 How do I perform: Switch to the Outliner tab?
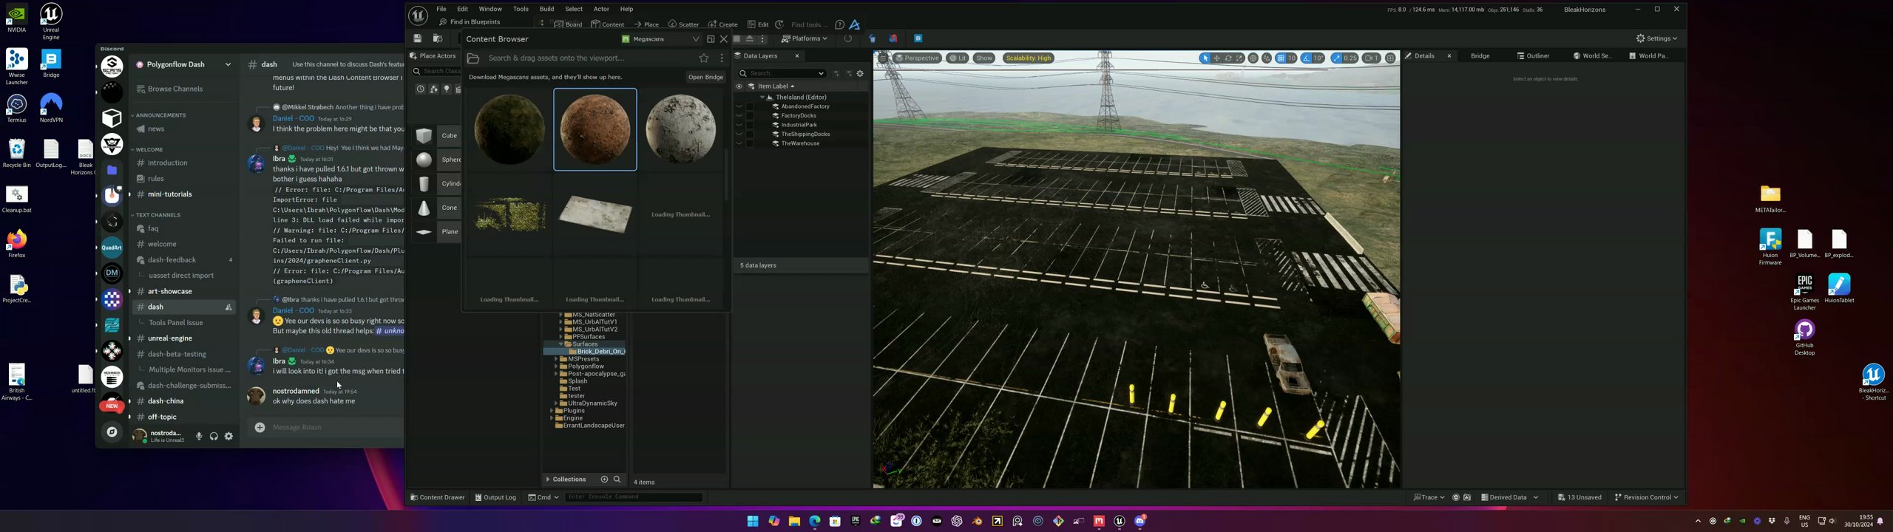[x=1533, y=56]
